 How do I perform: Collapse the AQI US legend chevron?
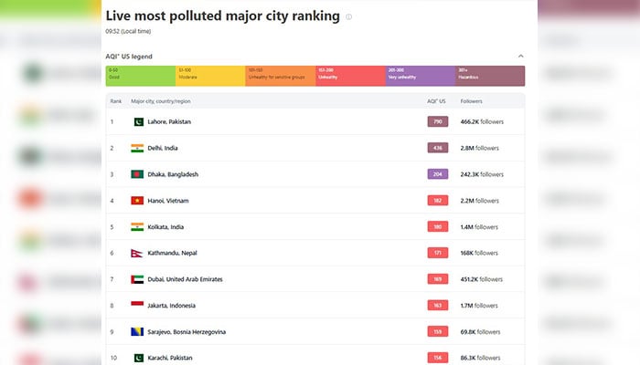tap(520, 57)
